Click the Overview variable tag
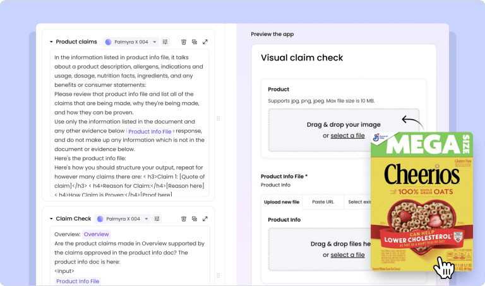485x286 pixels. point(96,234)
